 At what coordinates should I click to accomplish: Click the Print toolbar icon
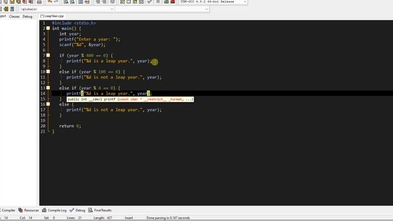(x=39, y=1)
